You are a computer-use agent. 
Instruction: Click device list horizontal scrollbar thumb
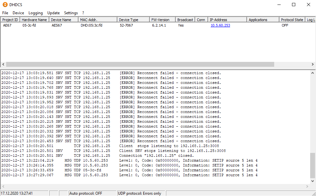140,64
